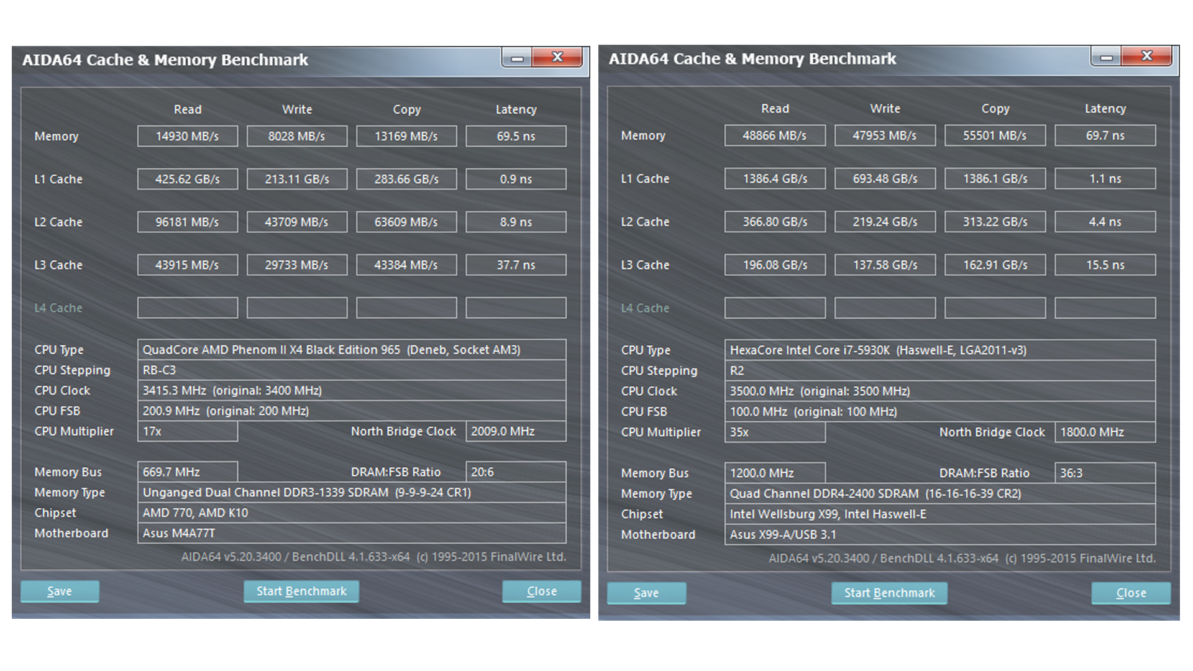The width and height of the screenshot is (1193, 671).
Task: Select Memory Latency value 69.5 ns
Action: [x=516, y=136]
